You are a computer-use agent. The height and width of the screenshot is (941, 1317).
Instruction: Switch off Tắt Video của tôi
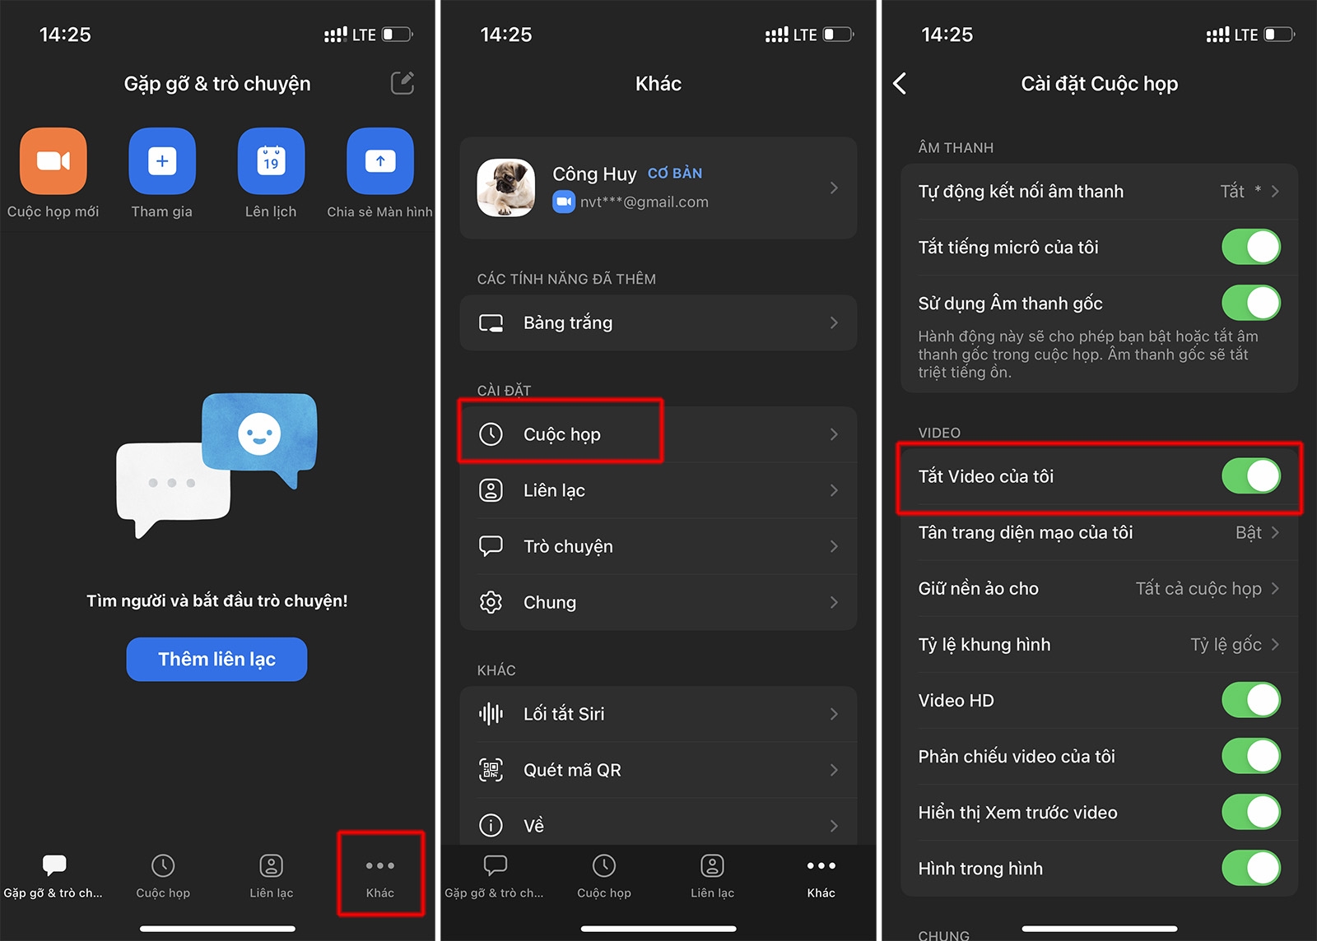coord(1251,476)
